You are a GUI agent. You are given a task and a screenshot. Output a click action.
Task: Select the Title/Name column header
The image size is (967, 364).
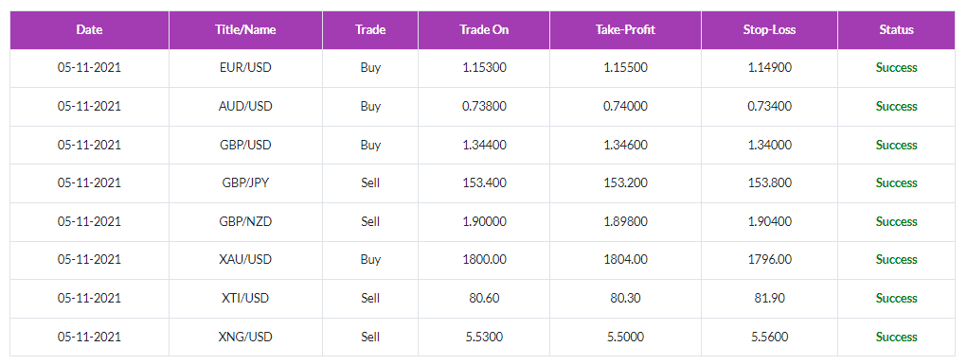[245, 29]
